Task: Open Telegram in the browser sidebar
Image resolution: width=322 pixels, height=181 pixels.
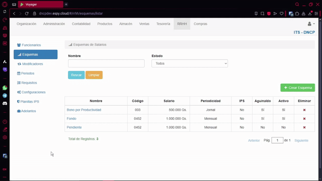Action: click(5, 96)
